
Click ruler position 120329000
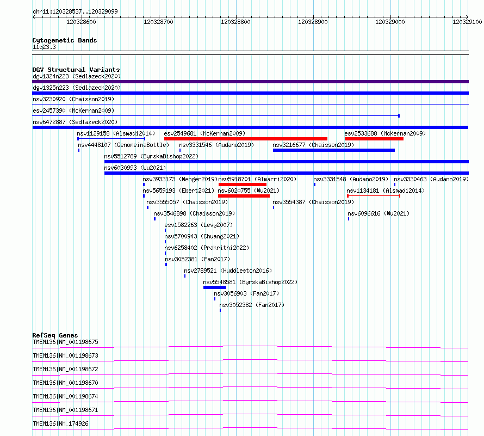coord(390,22)
